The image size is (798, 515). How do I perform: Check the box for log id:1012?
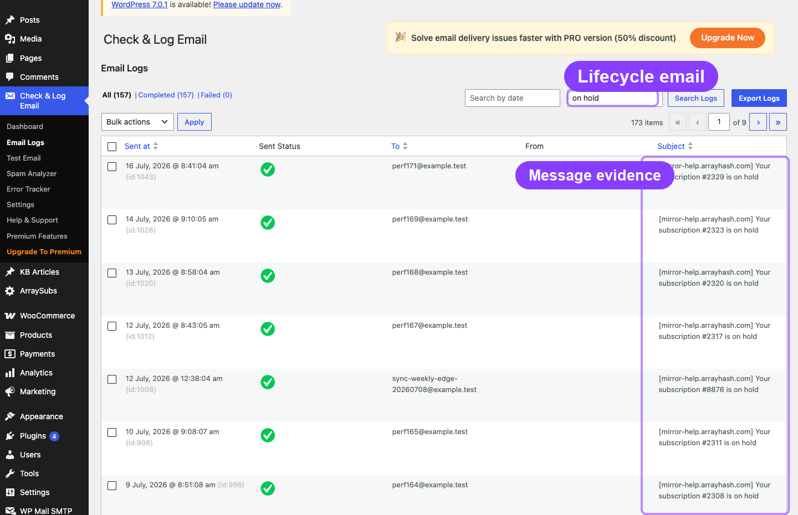(112, 326)
